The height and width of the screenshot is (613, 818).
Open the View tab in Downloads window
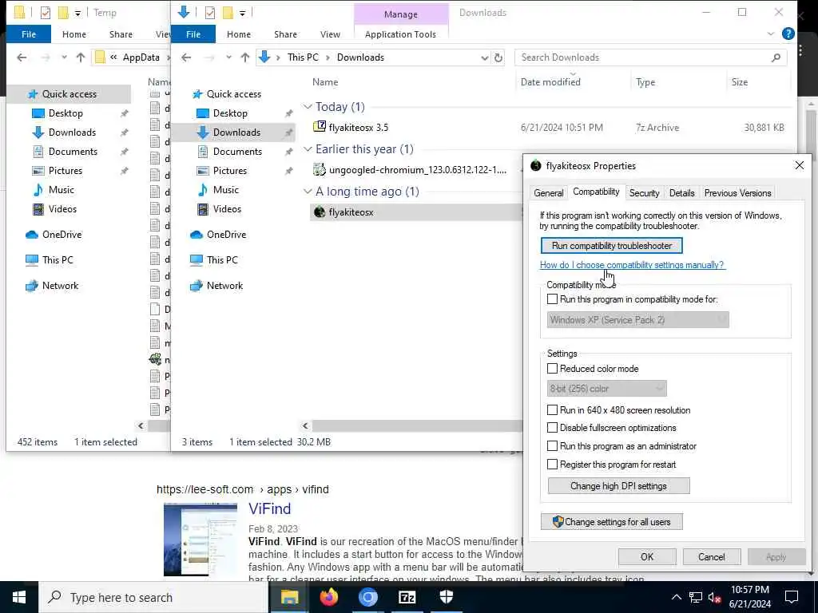tap(330, 34)
